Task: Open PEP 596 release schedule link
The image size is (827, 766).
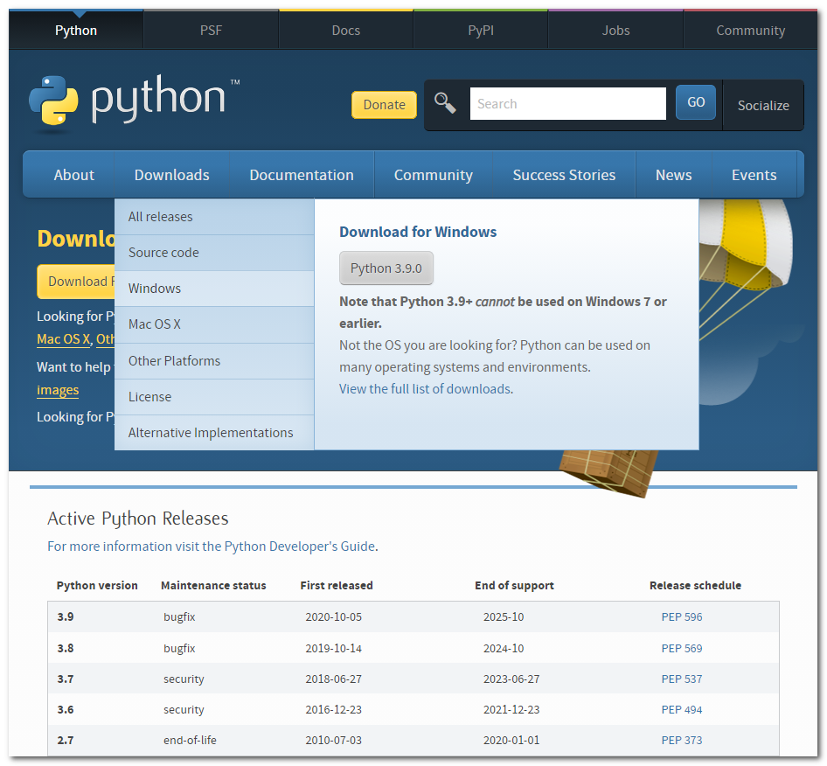Action: point(681,616)
